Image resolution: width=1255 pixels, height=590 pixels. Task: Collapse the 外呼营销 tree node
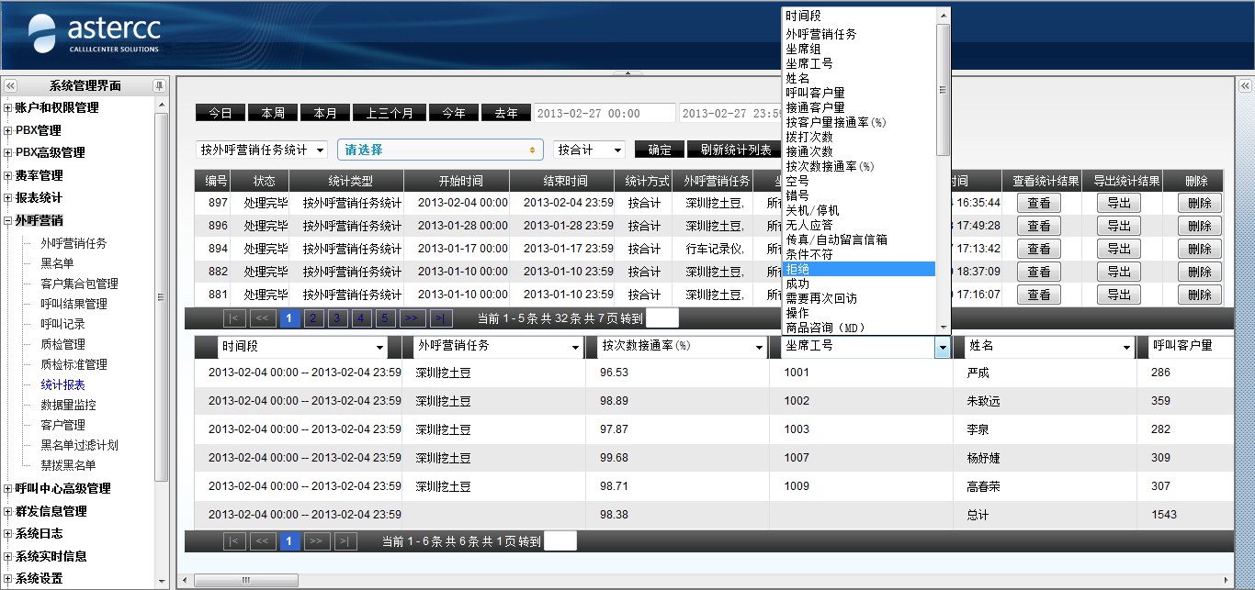[8, 220]
